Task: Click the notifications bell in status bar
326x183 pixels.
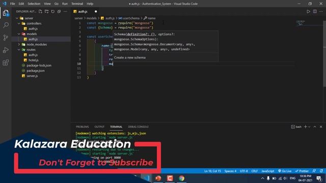Action: click(x=321, y=171)
